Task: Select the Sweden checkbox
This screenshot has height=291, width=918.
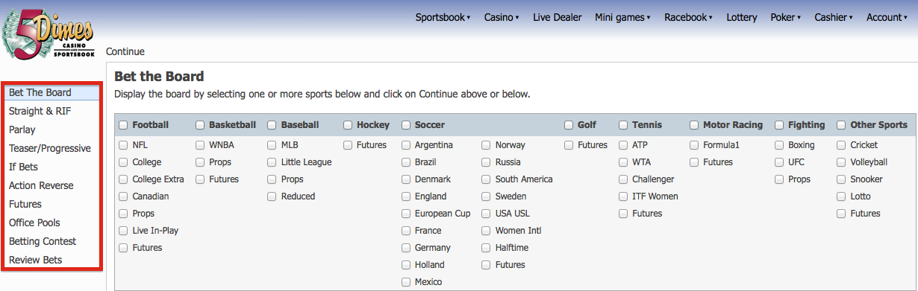Action: [x=486, y=196]
